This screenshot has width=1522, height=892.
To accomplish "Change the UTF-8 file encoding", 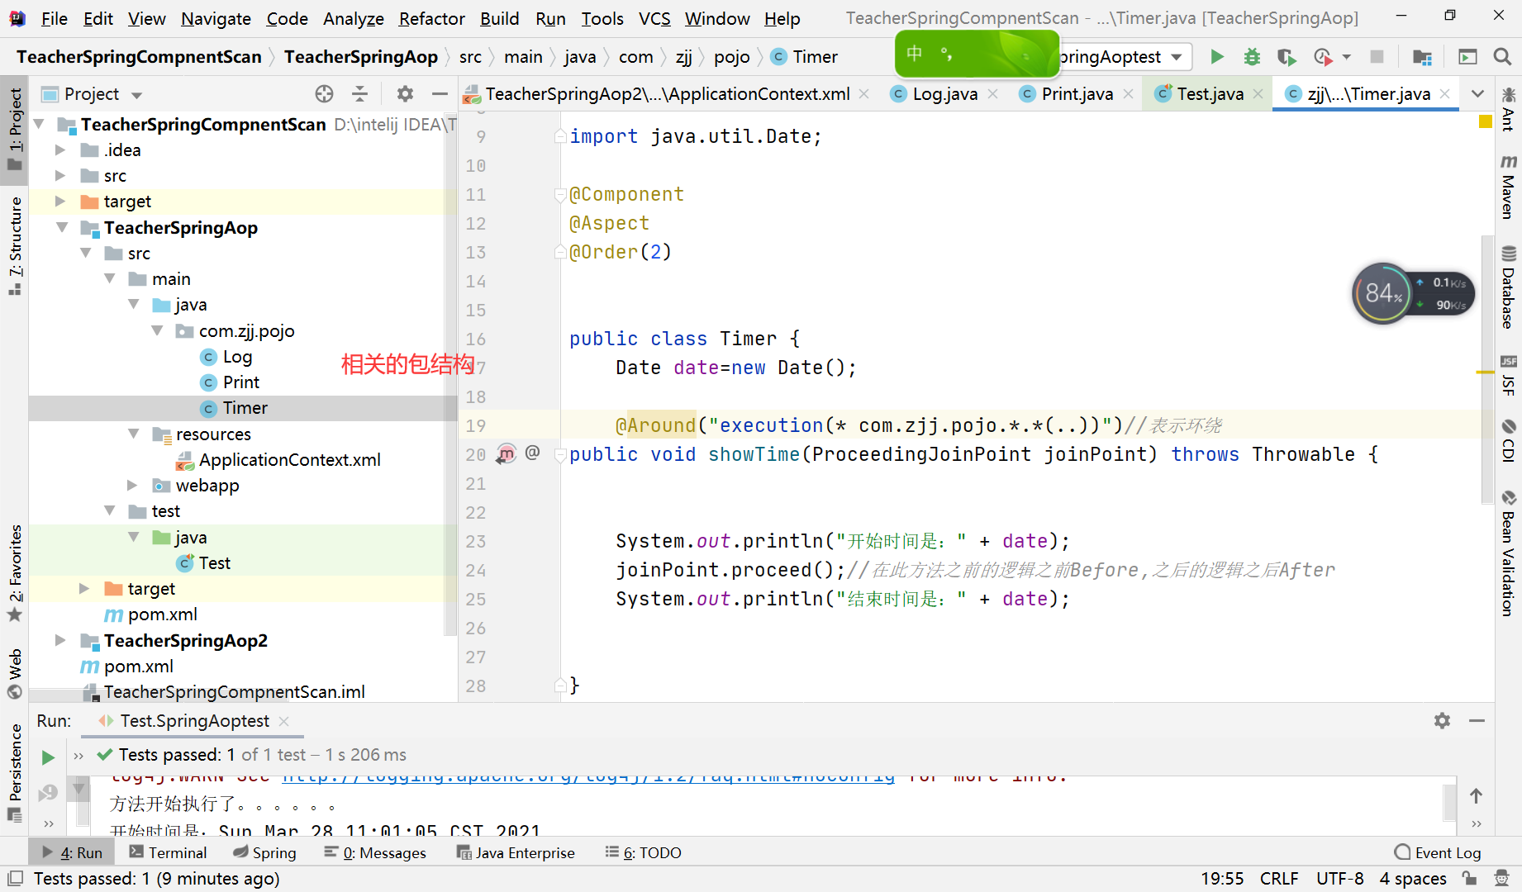I will click(x=1339, y=879).
